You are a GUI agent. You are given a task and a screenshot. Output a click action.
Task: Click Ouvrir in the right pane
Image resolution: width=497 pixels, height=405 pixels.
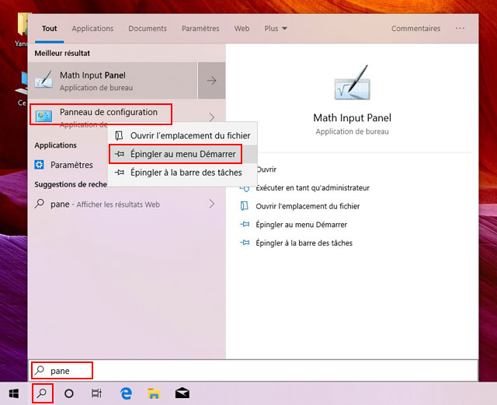pos(266,169)
